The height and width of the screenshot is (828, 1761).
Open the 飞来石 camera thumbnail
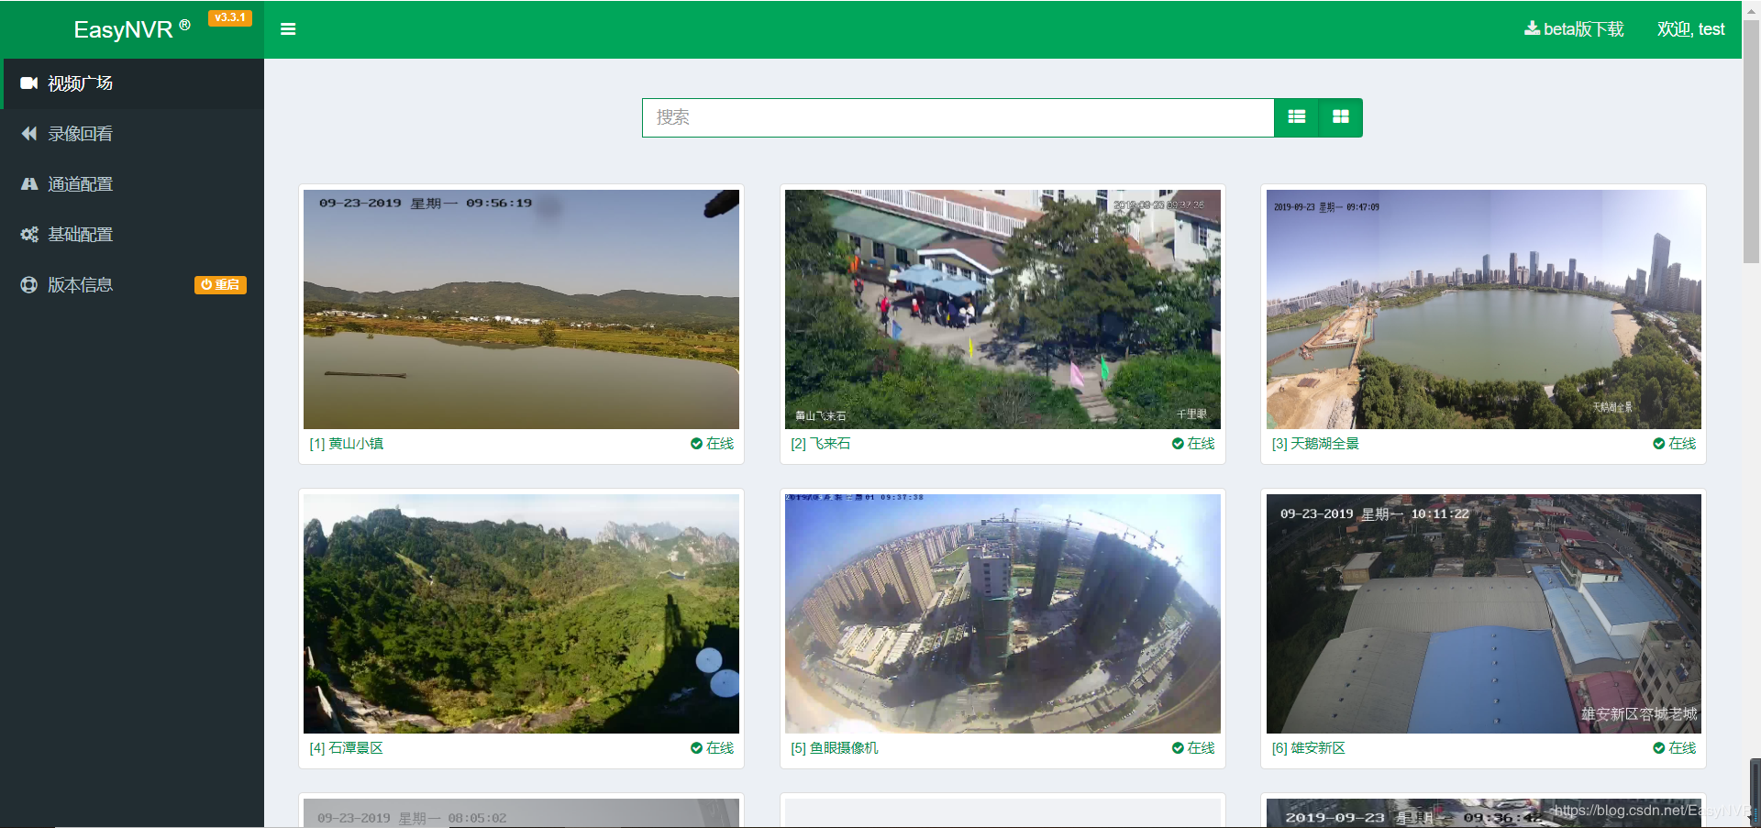1002,310
